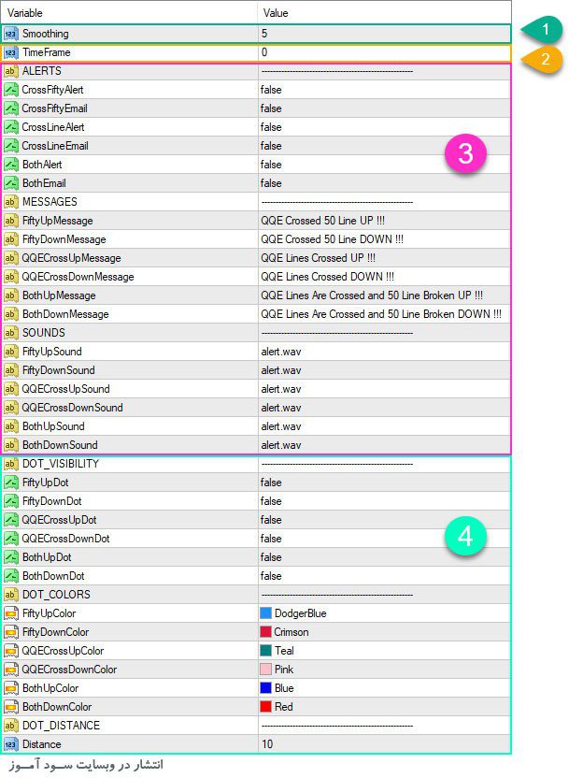Open the FiftyDownColor Crimson value
The height and width of the screenshot is (778, 583).
pos(291,632)
